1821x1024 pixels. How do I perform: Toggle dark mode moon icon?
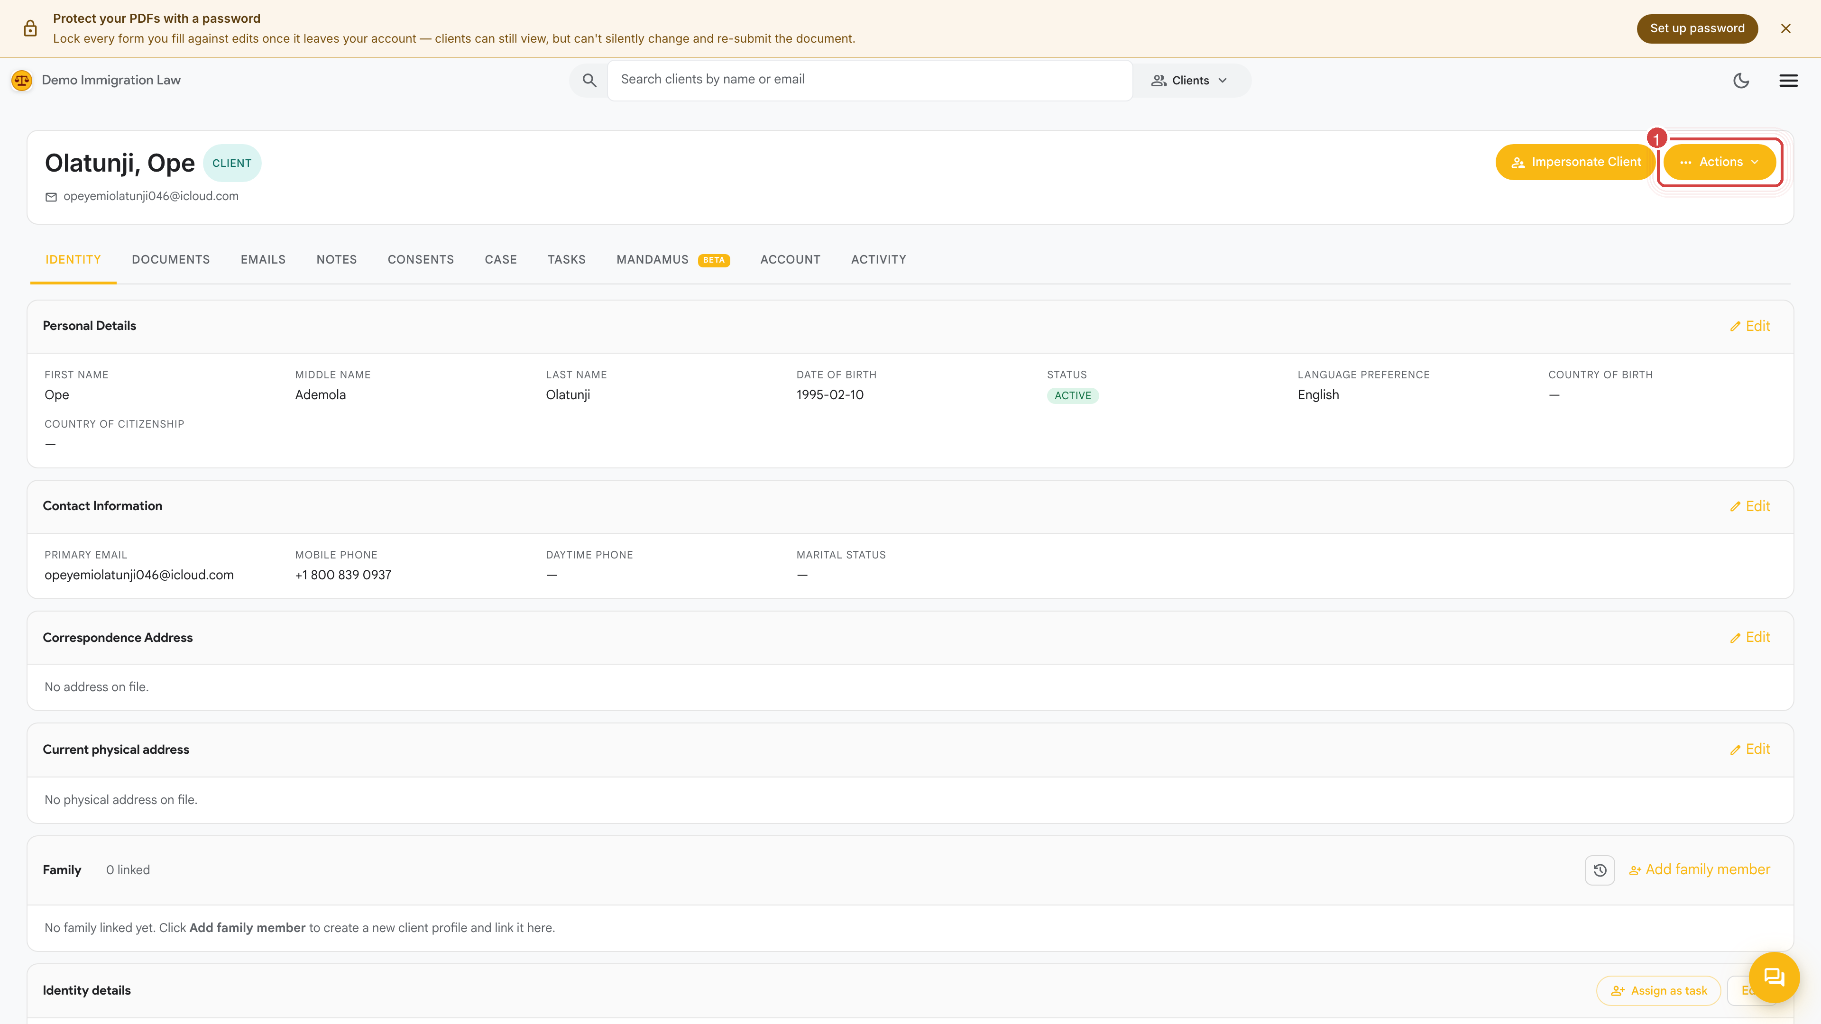(x=1740, y=81)
